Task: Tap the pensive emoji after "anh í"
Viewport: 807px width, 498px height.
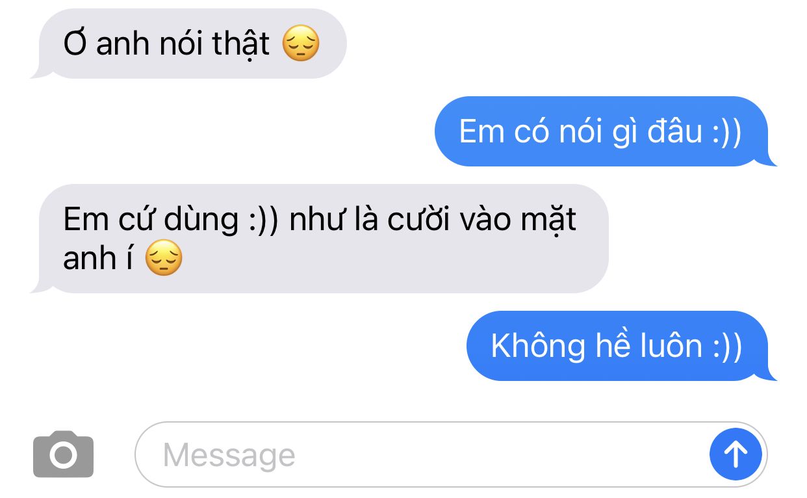Action: [163, 258]
